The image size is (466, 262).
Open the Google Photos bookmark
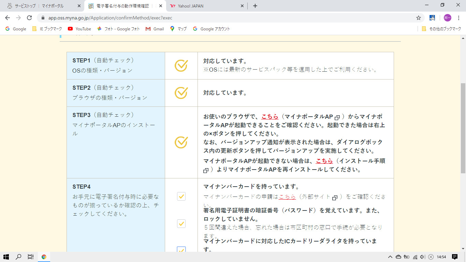point(118,29)
